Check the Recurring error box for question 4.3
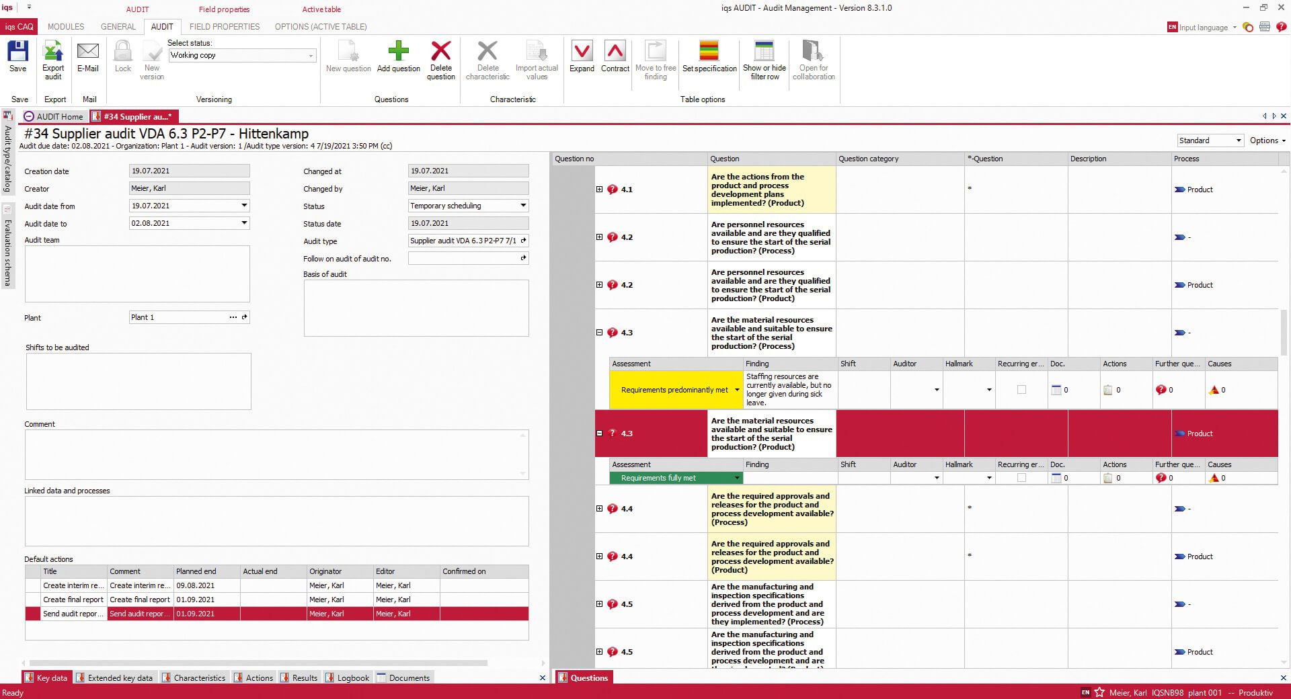1291x699 pixels. (1021, 390)
